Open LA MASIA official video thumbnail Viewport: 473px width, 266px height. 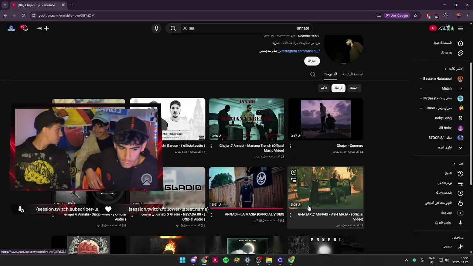tap(247, 188)
